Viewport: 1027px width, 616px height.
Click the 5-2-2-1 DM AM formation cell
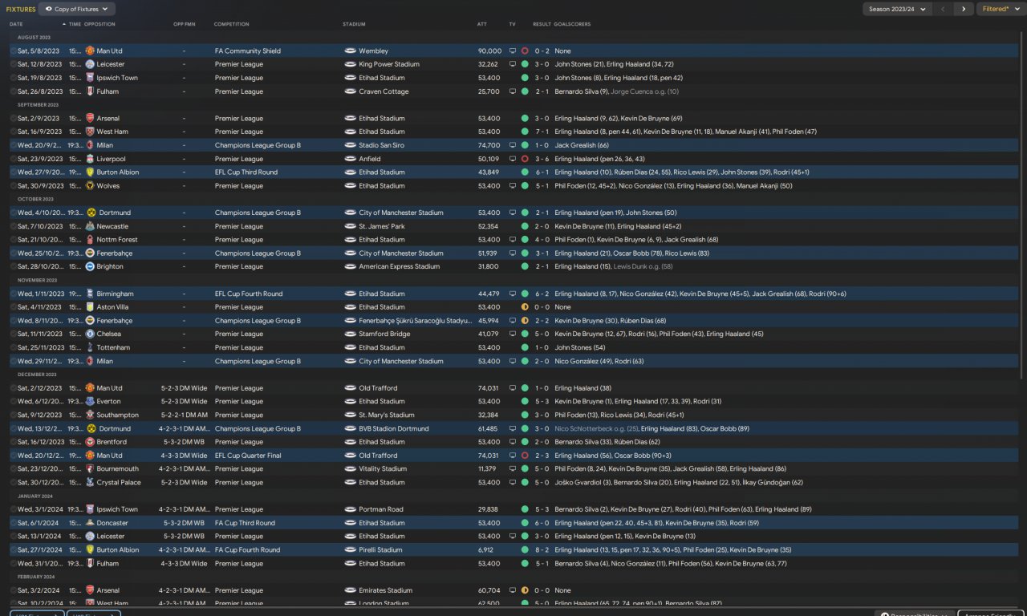pyautogui.click(x=184, y=415)
